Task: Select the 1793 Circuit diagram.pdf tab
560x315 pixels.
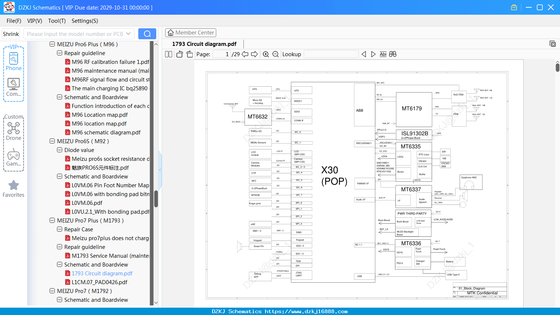Action: click(x=204, y=44)
